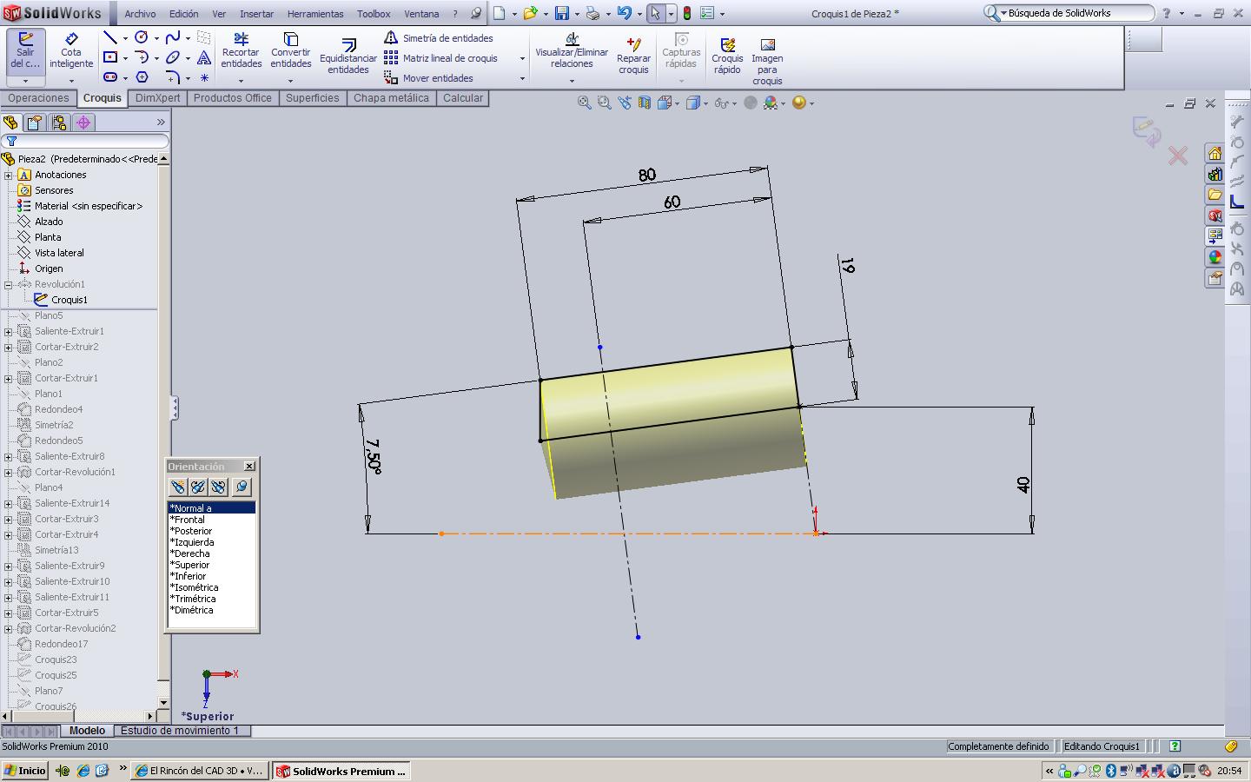Open the Archivo menu
The image size is (1251, 782).
click(140, 14)
